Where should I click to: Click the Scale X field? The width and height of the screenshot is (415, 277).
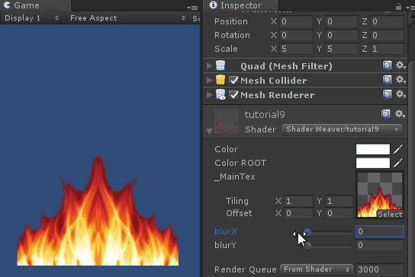click(x=297, y=49)
